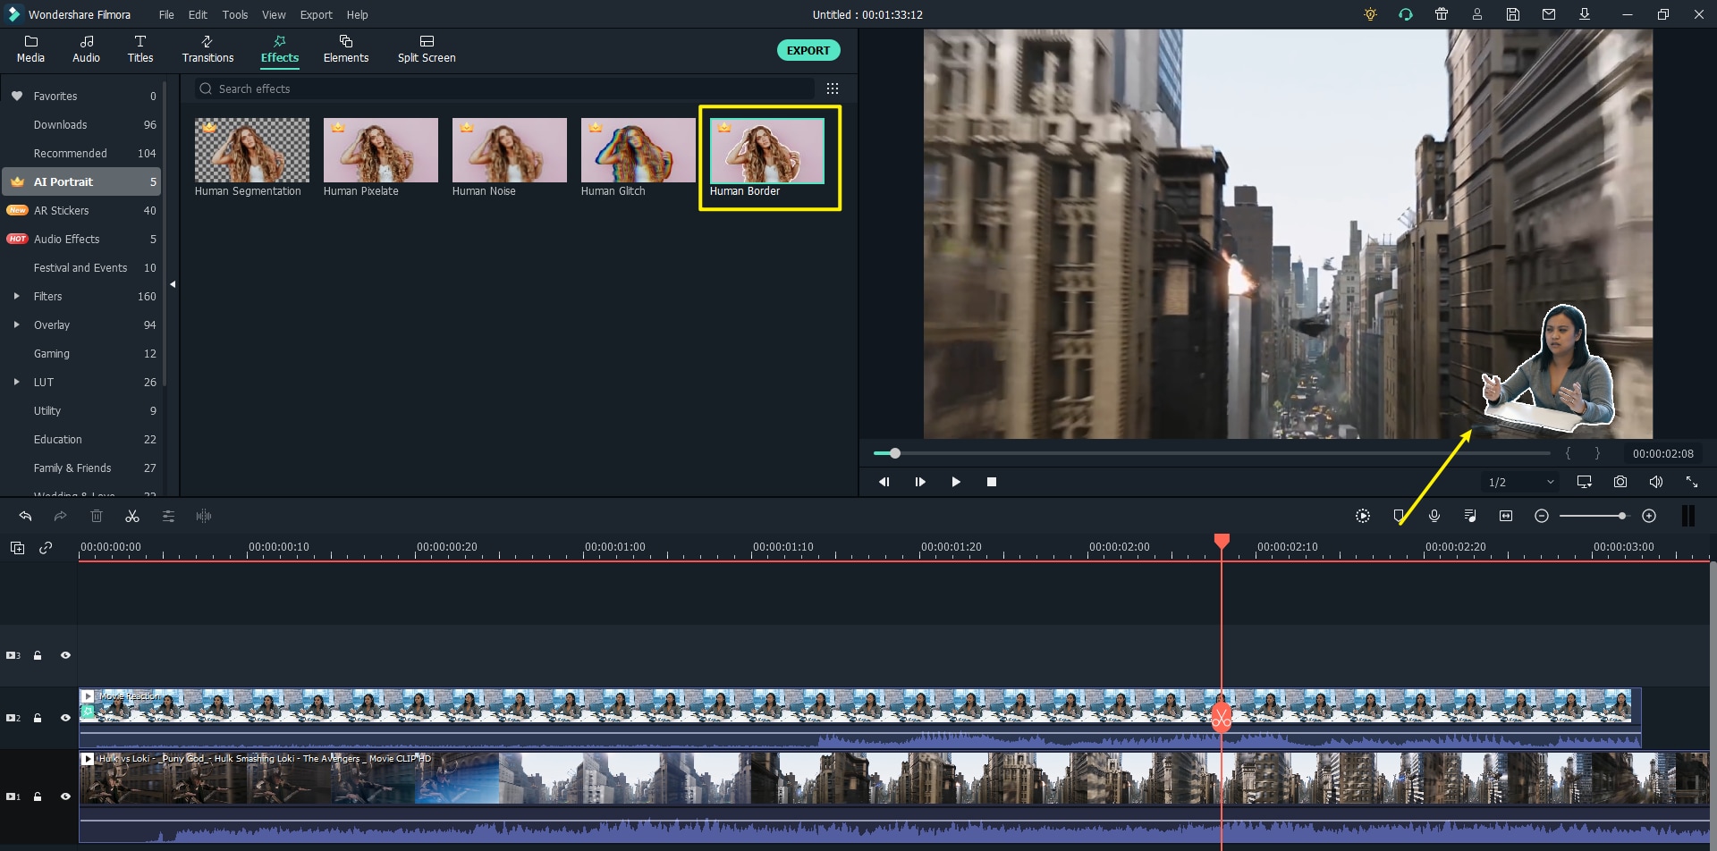Open the Titles tab
The height and width of the screenshot is (851, 1717).
[140, 49]
